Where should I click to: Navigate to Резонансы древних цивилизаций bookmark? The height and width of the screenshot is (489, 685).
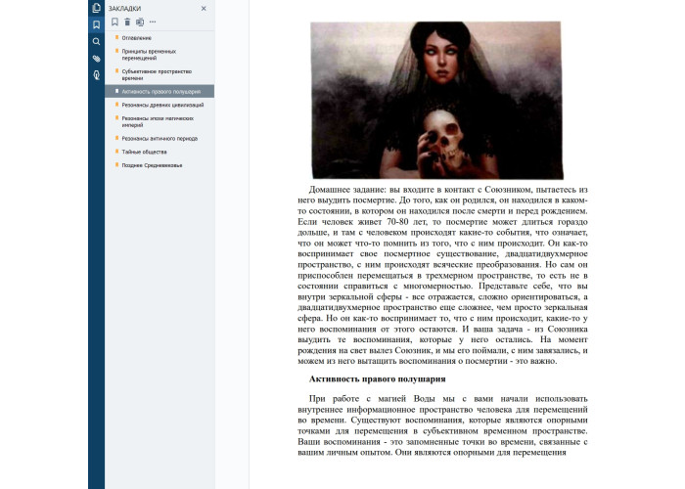click(x=162, y=104)
